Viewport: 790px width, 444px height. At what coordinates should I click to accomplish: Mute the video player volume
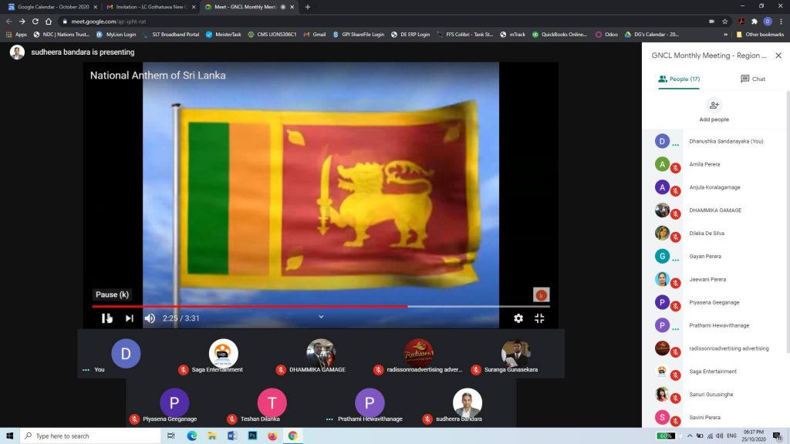pyautogui.click(x=150, y=318)
